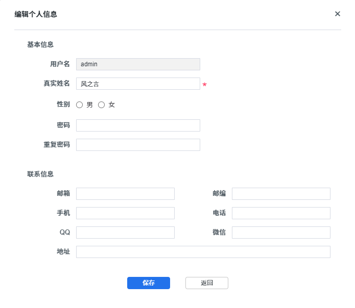The height and width of the screenshot is (308, 355).
Task: Click the 真实姓名 real name field
Action: click(138, 84)
